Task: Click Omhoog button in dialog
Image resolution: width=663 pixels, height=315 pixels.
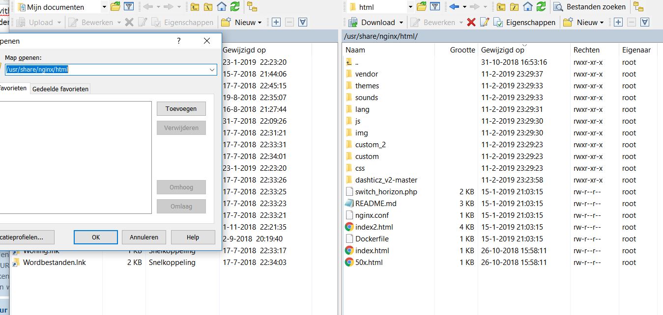Action: pos(181,187)
